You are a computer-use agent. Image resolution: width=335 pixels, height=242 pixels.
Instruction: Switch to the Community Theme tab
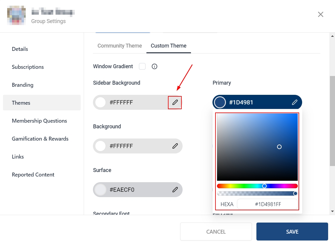(120, 46)
